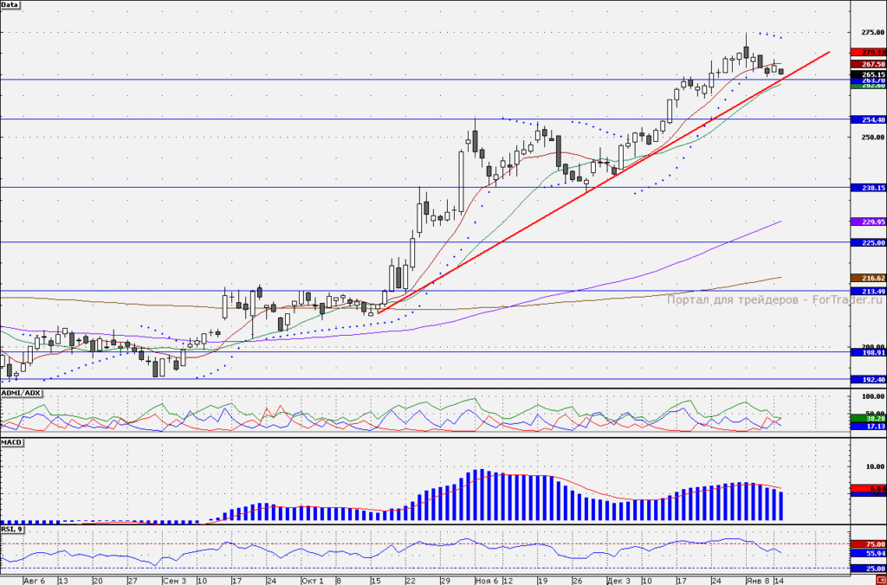887x585 pixels.
Task: Click the blue 225.00 level label
Action: tap(868, 243)
